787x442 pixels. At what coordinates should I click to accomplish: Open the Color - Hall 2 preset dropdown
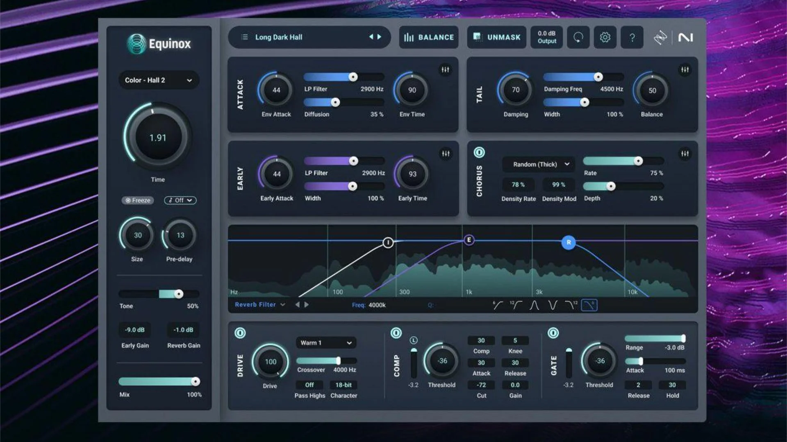tap(158, 80)
